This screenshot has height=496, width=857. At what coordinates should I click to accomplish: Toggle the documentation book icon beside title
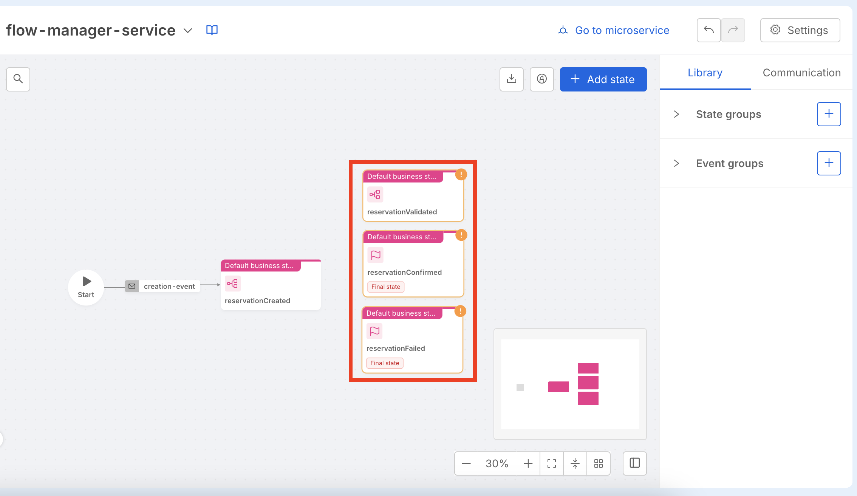(212, 30)
